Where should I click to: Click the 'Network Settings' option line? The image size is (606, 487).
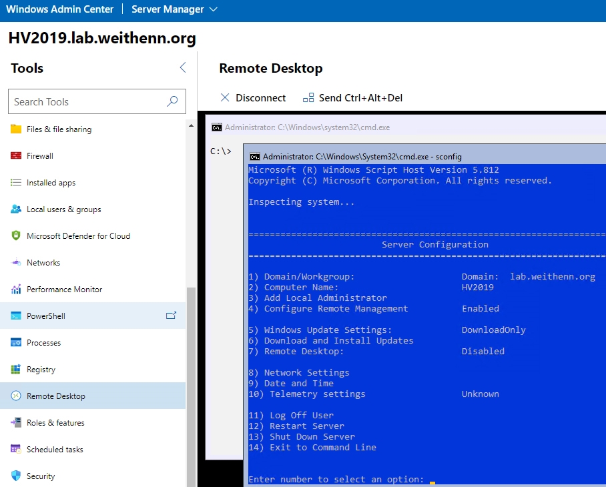(299, 373)
